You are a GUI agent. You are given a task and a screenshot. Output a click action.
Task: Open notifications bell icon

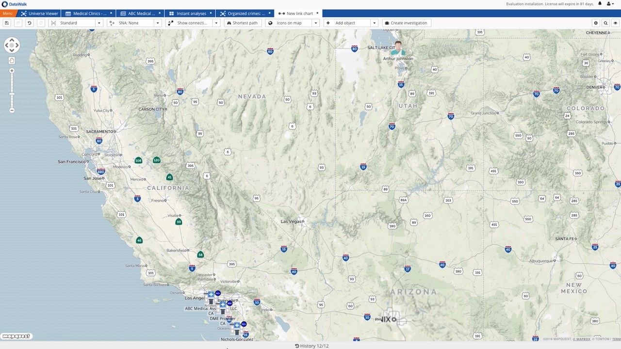click(x=600, y=4)
